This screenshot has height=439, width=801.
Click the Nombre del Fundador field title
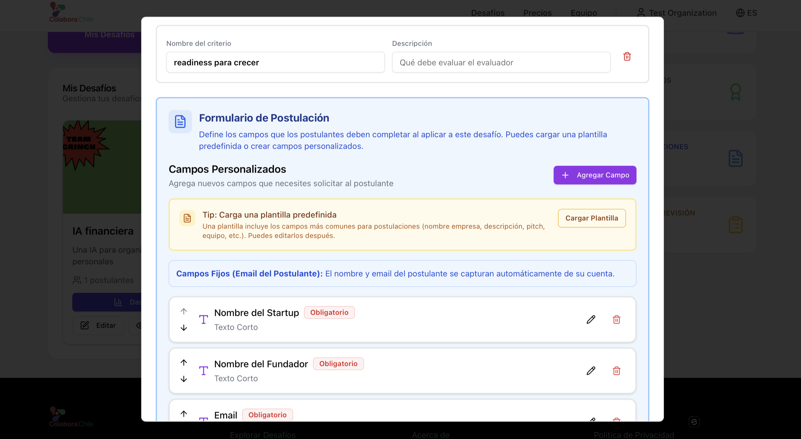click(x=261, y=364)
